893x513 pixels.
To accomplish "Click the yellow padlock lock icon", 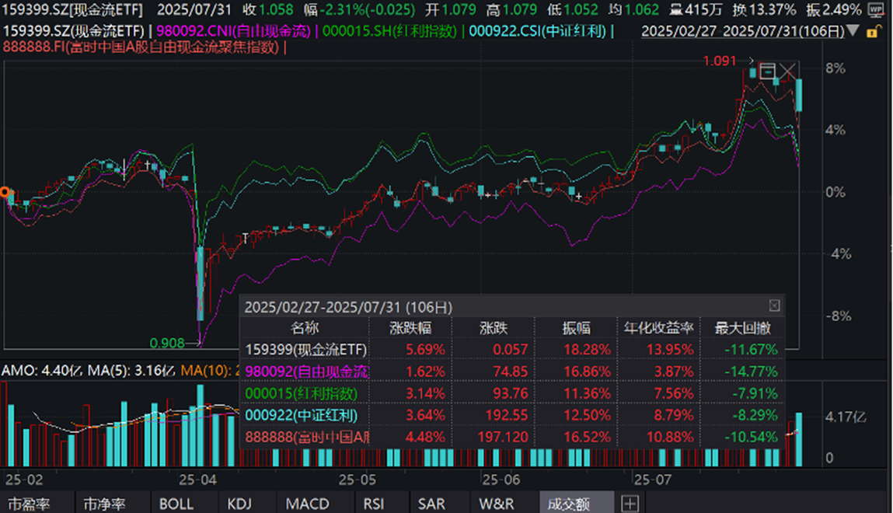I will click(873, 32).
